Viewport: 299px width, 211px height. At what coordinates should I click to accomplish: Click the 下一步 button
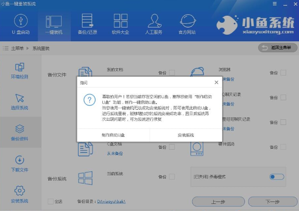click(x=272, y=201)
